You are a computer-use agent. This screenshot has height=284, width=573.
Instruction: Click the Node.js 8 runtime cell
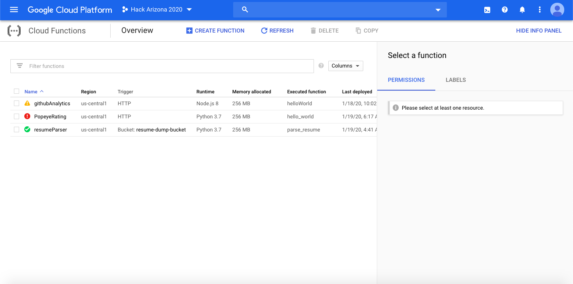point(207,104)
